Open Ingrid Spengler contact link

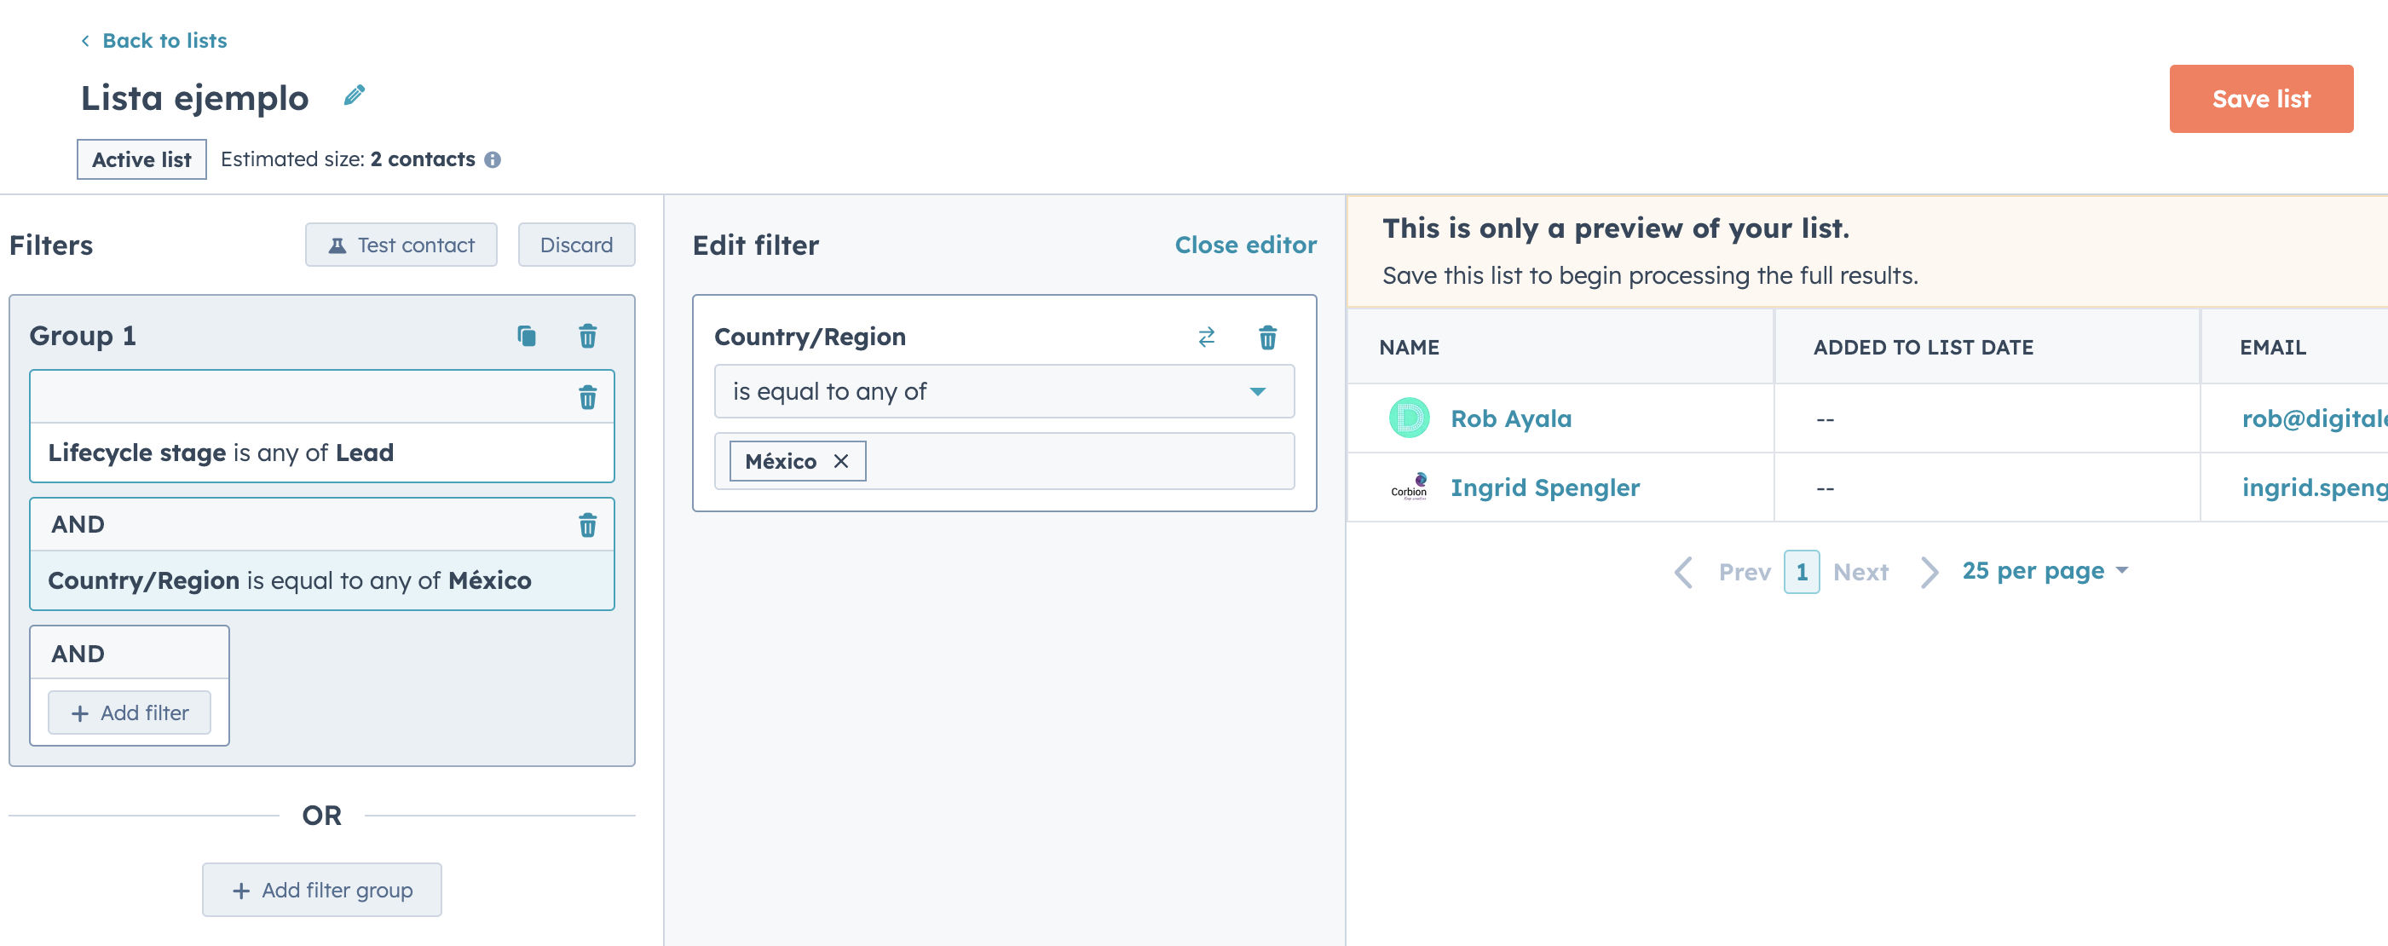pos(1544,487)
